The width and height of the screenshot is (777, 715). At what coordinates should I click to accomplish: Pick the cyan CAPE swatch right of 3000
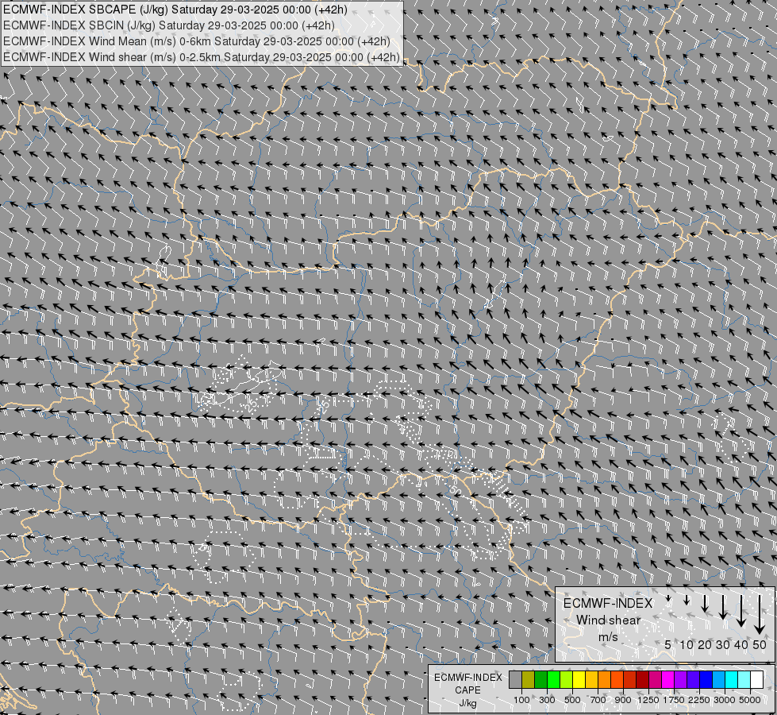[732, 680]
